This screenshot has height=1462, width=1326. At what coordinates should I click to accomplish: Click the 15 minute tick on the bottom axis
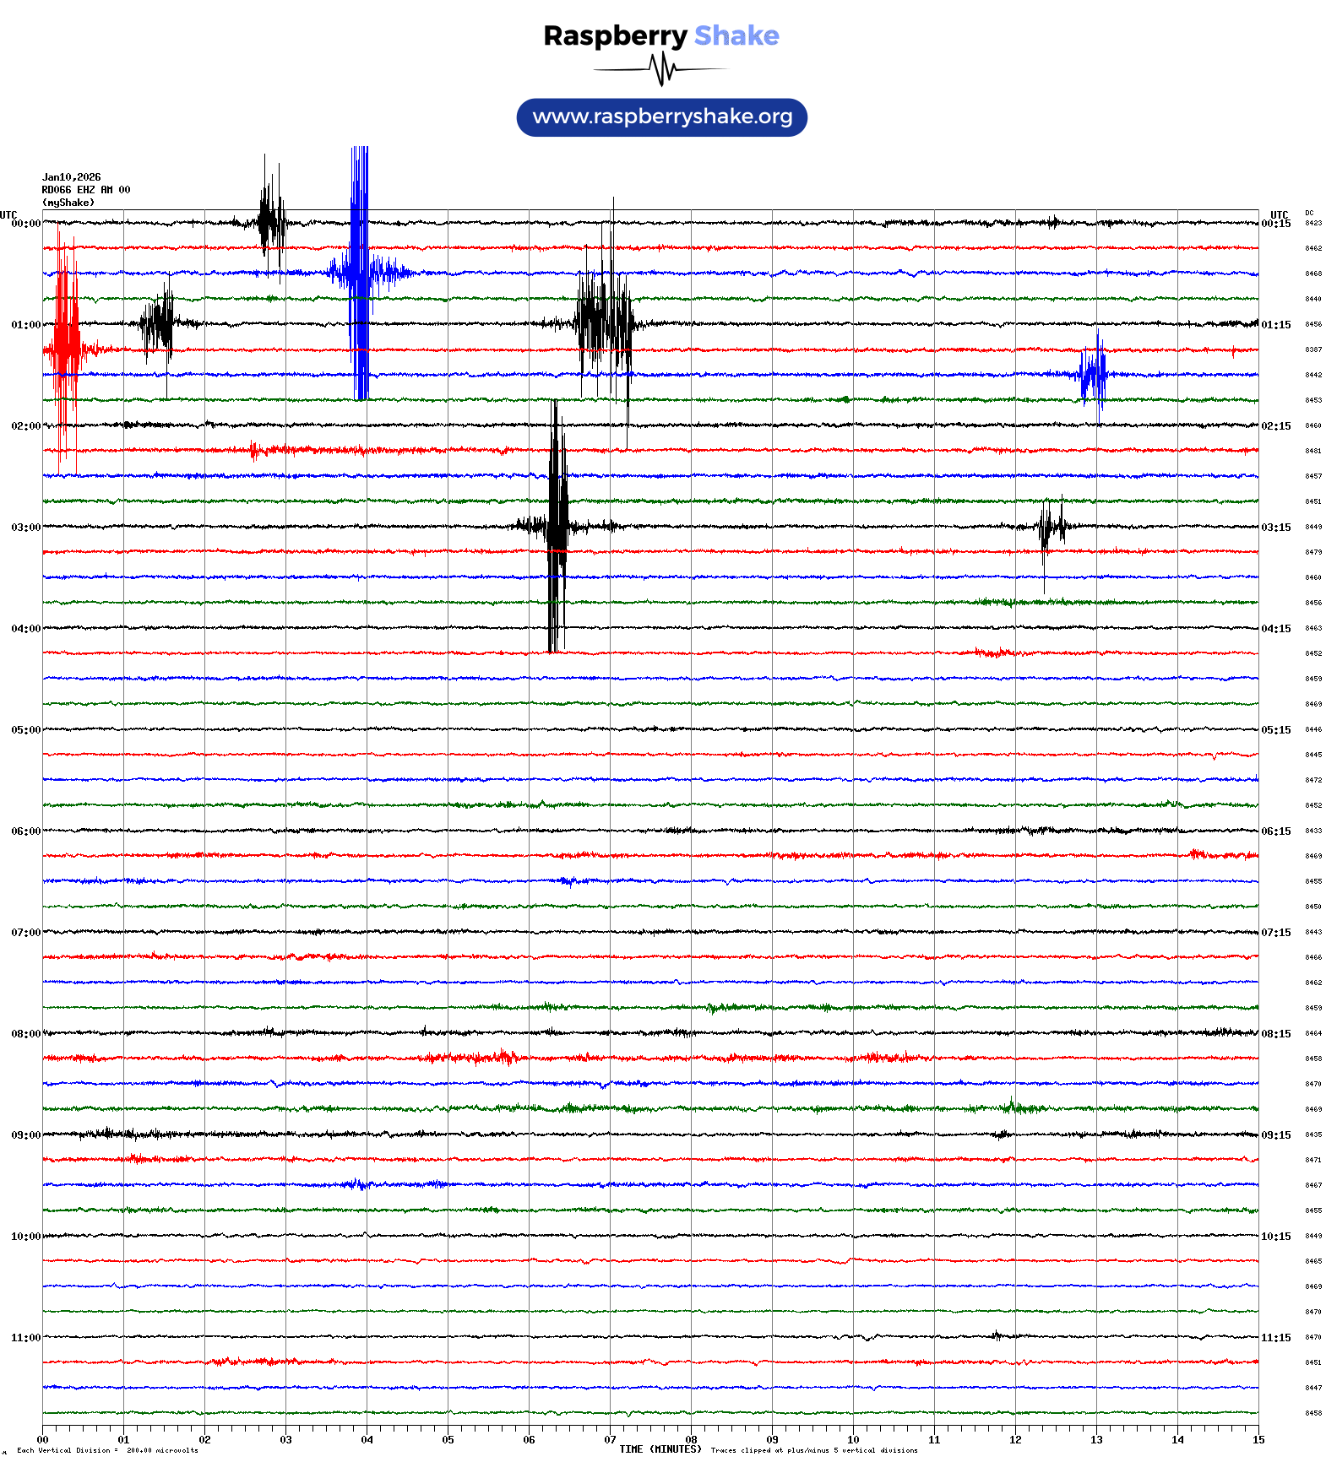(1258, 1440)
